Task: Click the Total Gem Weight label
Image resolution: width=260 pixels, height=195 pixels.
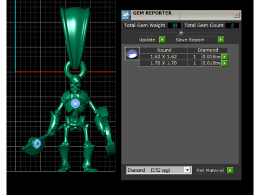Action: coord(145,25)
